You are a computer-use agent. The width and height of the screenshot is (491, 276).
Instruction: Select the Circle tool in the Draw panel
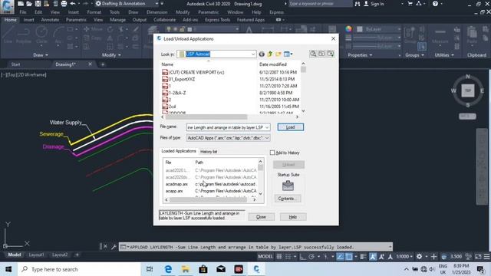41,34
